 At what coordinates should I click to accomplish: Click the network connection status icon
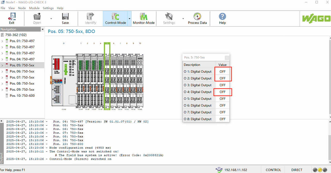(x=219, y=170)
